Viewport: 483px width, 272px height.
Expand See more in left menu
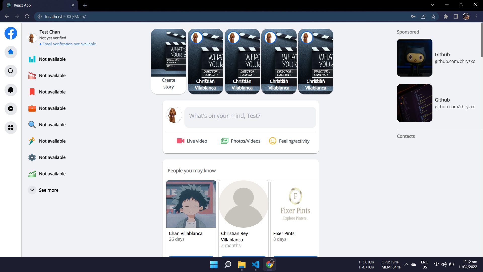[x=44, y=190]
